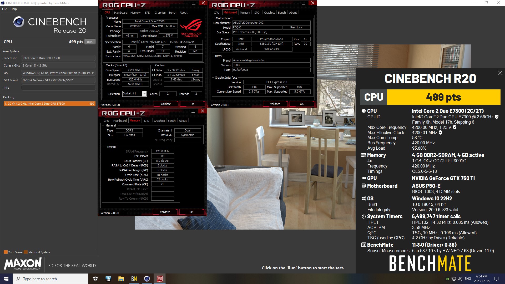Click DRAM Frequency value 420.0 MHz
505x284 pixels.
(x=162, y=151)
